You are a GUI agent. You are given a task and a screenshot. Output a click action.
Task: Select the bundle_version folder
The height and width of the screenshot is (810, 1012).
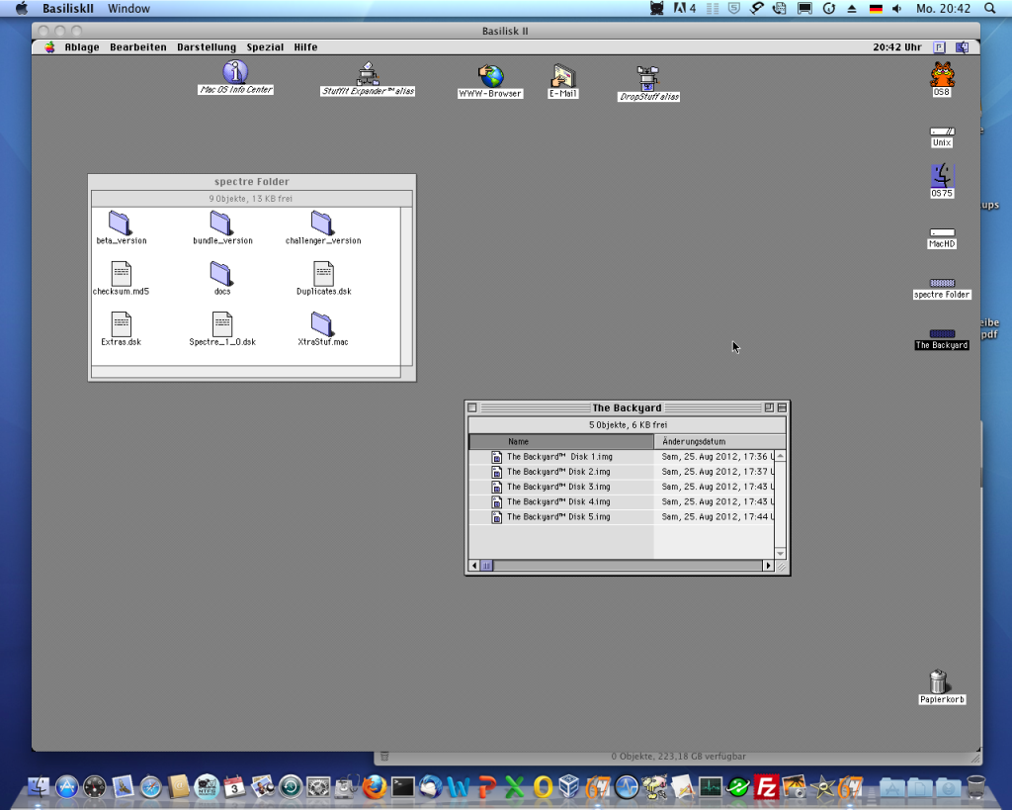pos(221,223)
